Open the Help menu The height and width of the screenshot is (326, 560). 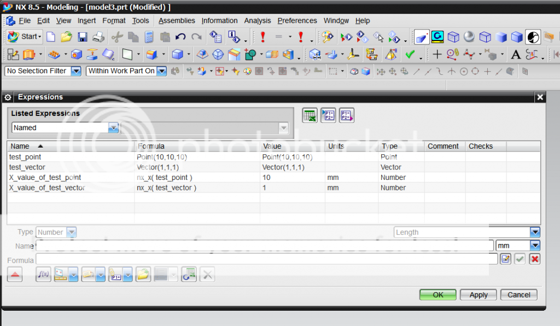click(363, 21)
